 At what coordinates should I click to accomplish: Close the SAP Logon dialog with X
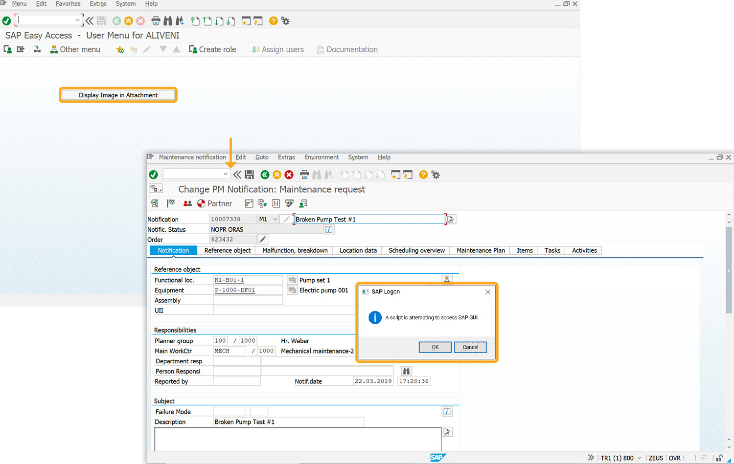(487, 292)
